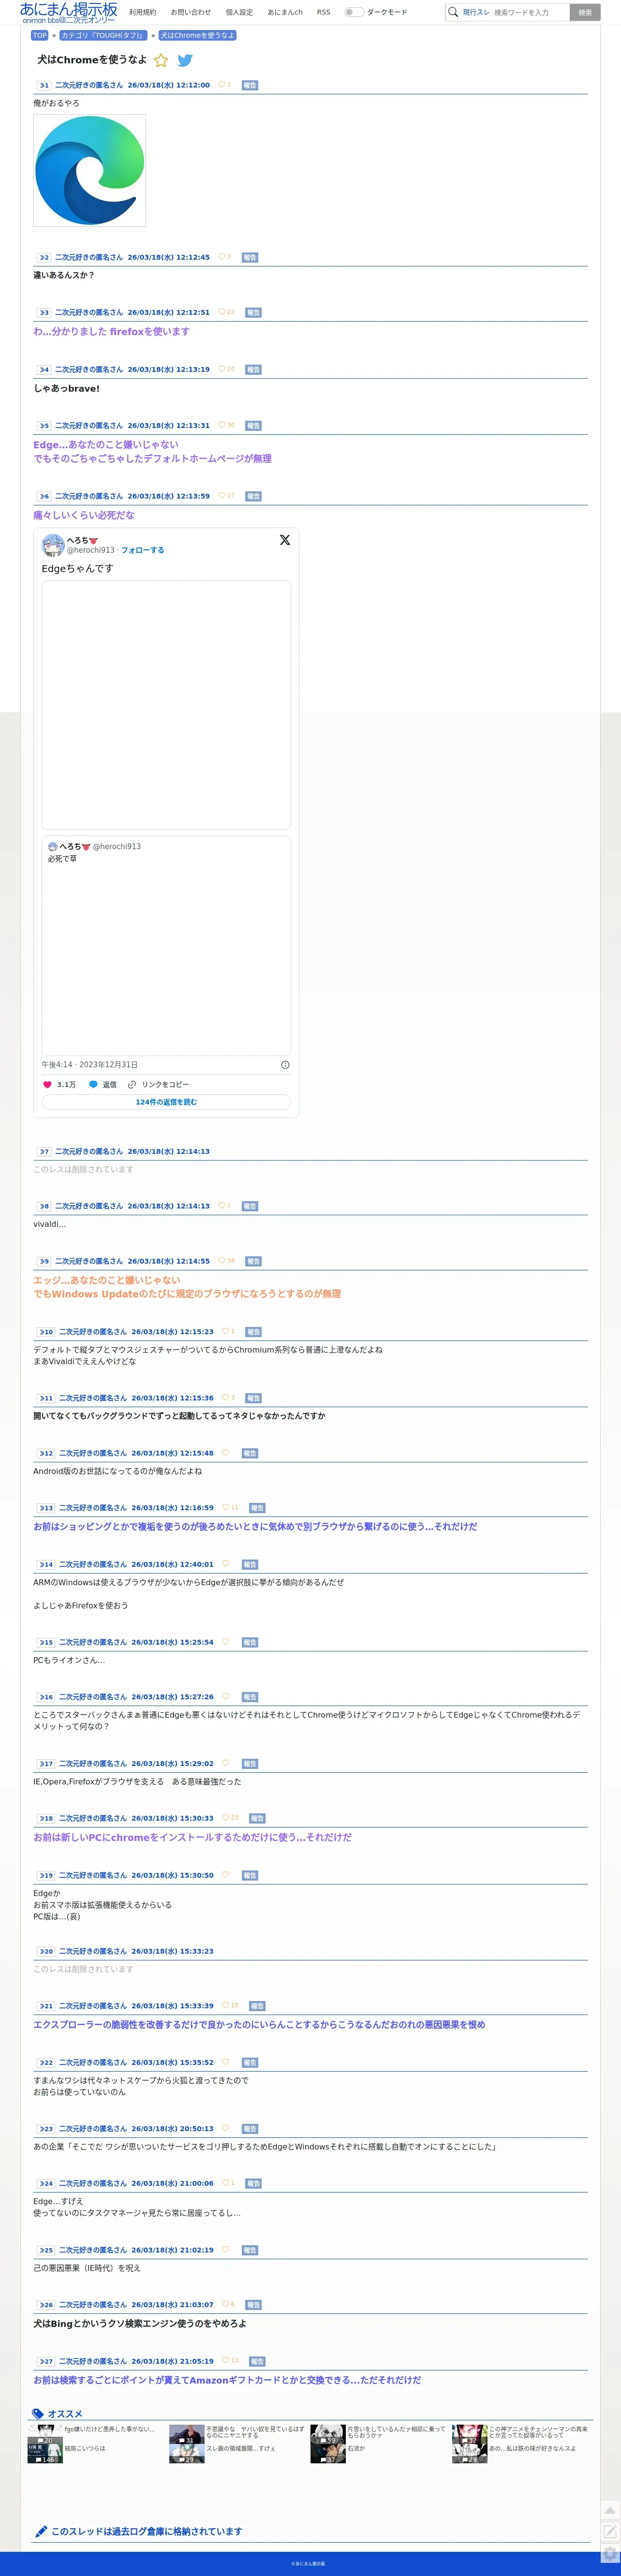
Task: Click the 124件の返信を読む button
Action: click(166, 1102)
